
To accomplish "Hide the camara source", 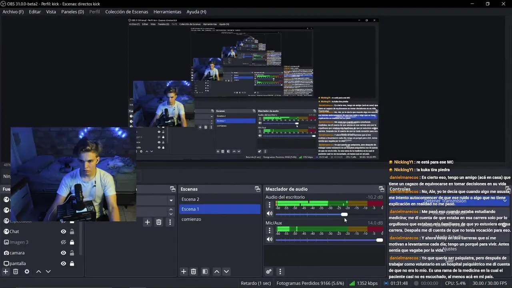I will (x=63, y=253).
